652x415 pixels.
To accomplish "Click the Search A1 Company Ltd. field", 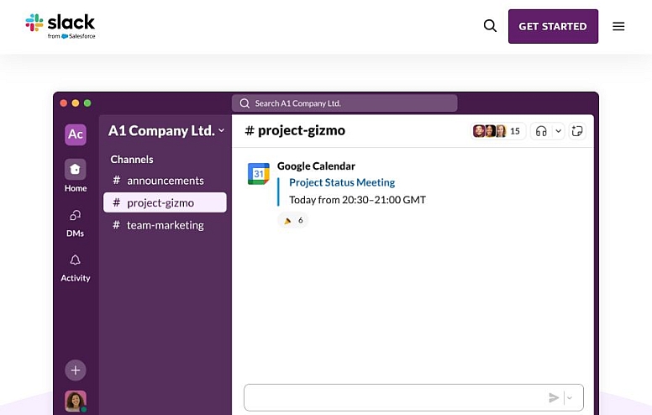I will (x=344, y=103).
